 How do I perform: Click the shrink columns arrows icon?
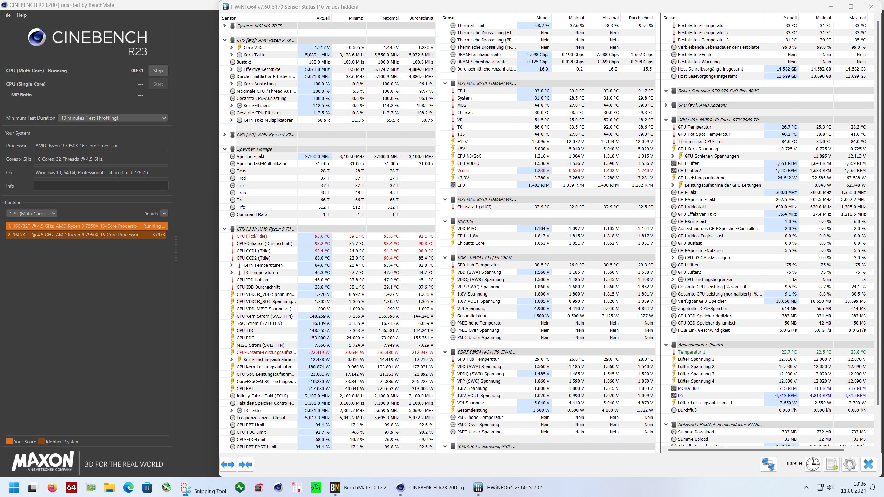coord(245,464)
